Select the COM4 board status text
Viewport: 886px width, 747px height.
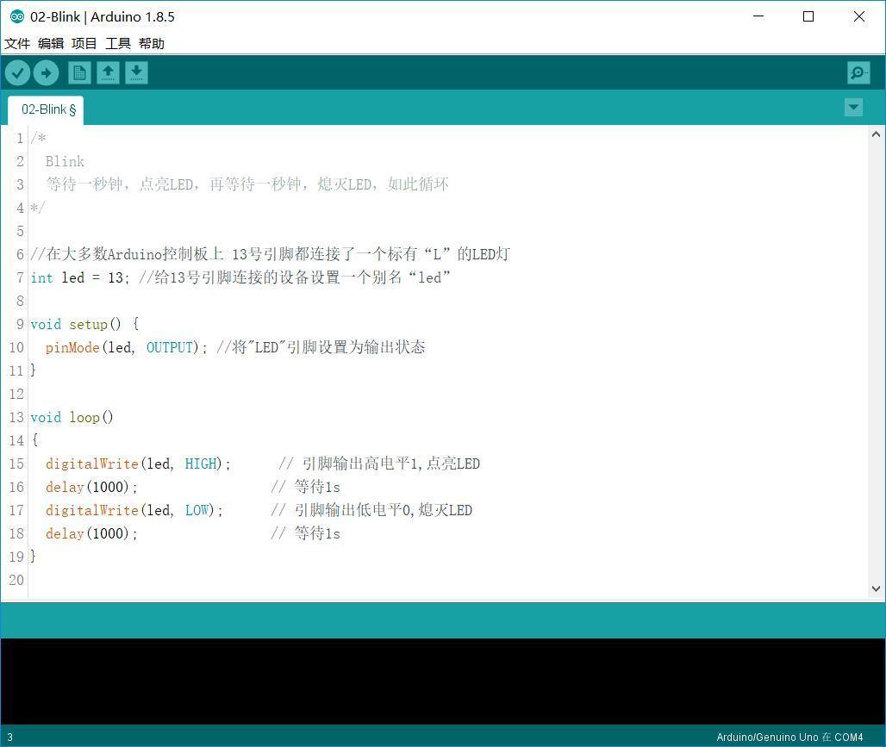point(789,737)
